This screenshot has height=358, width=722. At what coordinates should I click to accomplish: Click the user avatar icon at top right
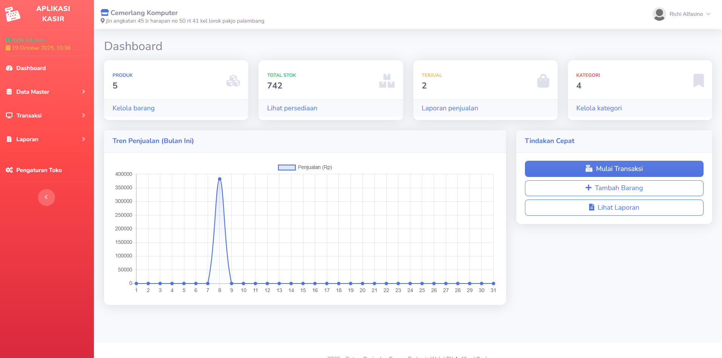click(x=659, y=14)
